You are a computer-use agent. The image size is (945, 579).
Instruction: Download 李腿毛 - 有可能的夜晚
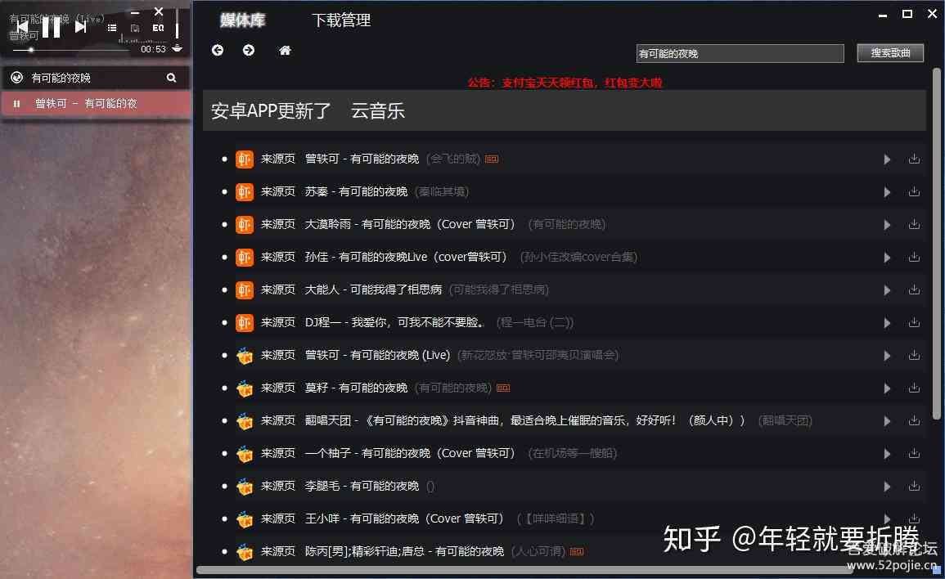point(914,486)
